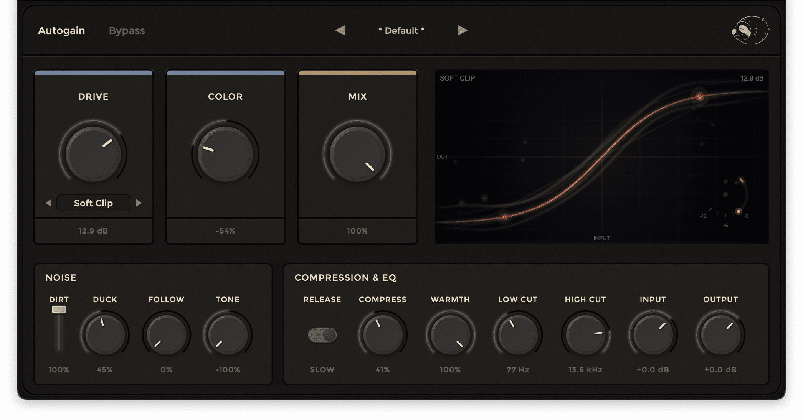Toggle the Release slow/fast switch
Screen dimensions: 803x420
click(322, 335)
